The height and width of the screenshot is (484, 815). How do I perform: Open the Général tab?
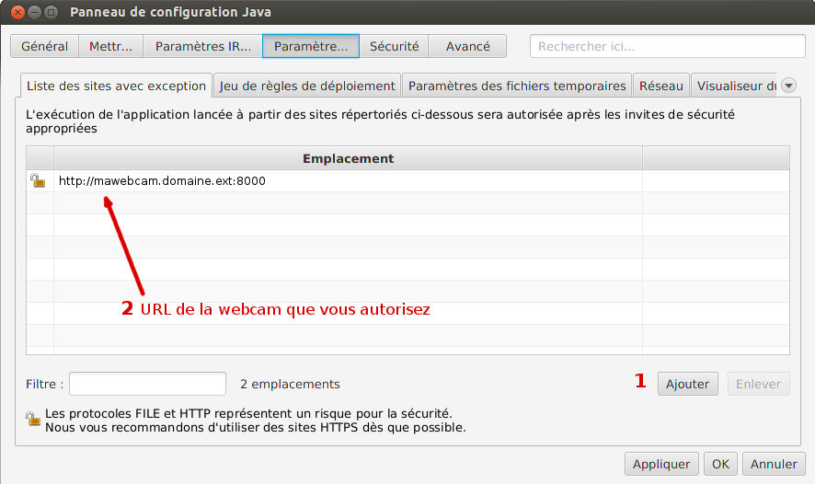45,46
